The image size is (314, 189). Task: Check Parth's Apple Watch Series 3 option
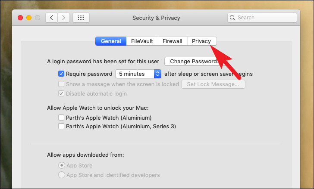tap(61, 126)
